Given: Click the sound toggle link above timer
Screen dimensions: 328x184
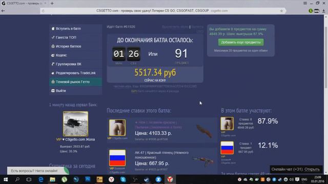Looking at the screenshot, I should [175, 27].
